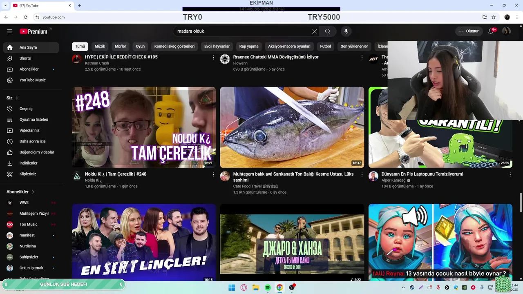Open İndirilenler downloads
This screenshot has width=523, height=294.
(31, 163)
